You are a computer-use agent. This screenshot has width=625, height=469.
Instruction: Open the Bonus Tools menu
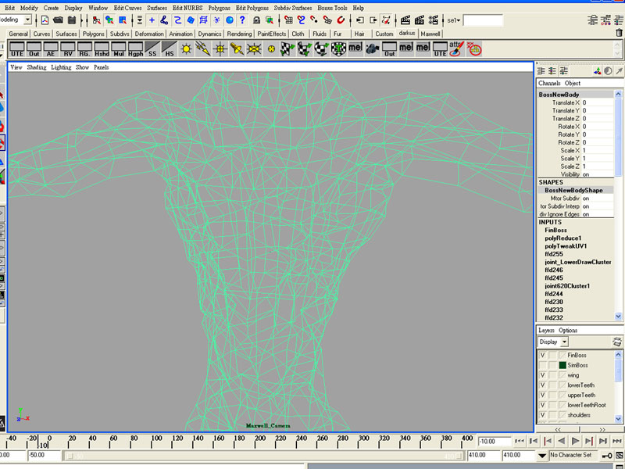click(332, 8)
